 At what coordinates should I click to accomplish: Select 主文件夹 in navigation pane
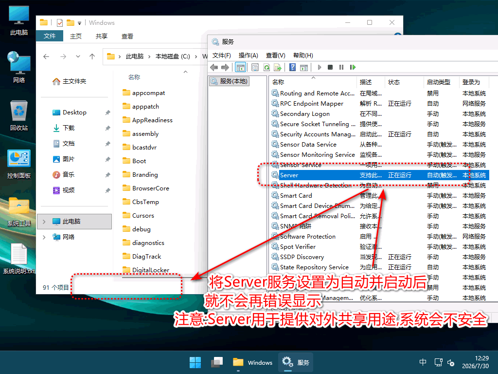70,81
